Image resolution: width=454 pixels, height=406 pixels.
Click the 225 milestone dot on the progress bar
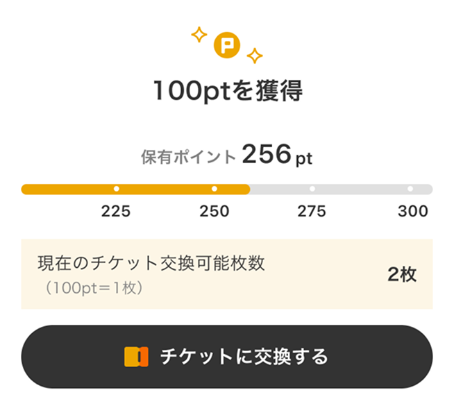point(116,189)
